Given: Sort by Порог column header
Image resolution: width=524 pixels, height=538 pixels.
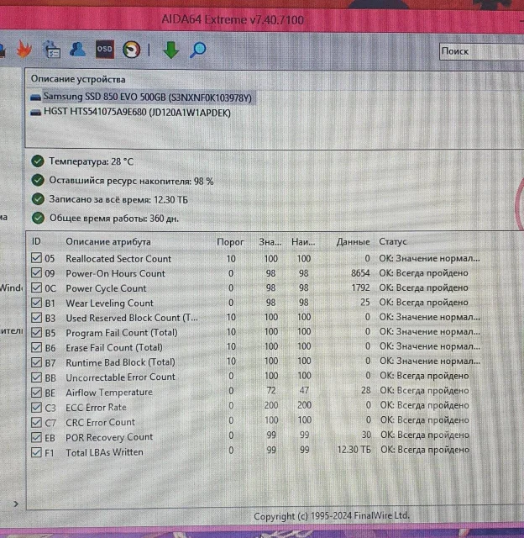Looking at the screenshot, I should [x=230, y=242].
